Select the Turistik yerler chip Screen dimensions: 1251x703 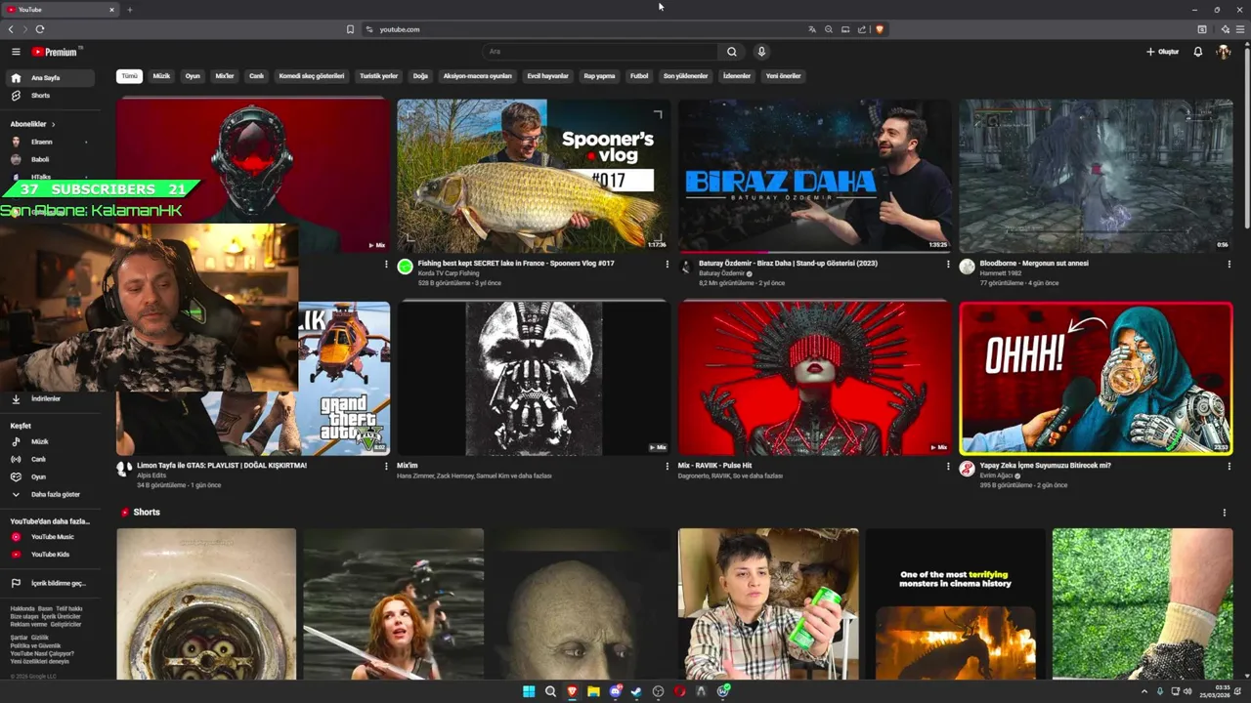pyautogui.click(x=378, y=75)
